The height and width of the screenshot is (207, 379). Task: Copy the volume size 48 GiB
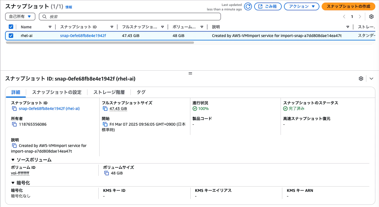107,173
